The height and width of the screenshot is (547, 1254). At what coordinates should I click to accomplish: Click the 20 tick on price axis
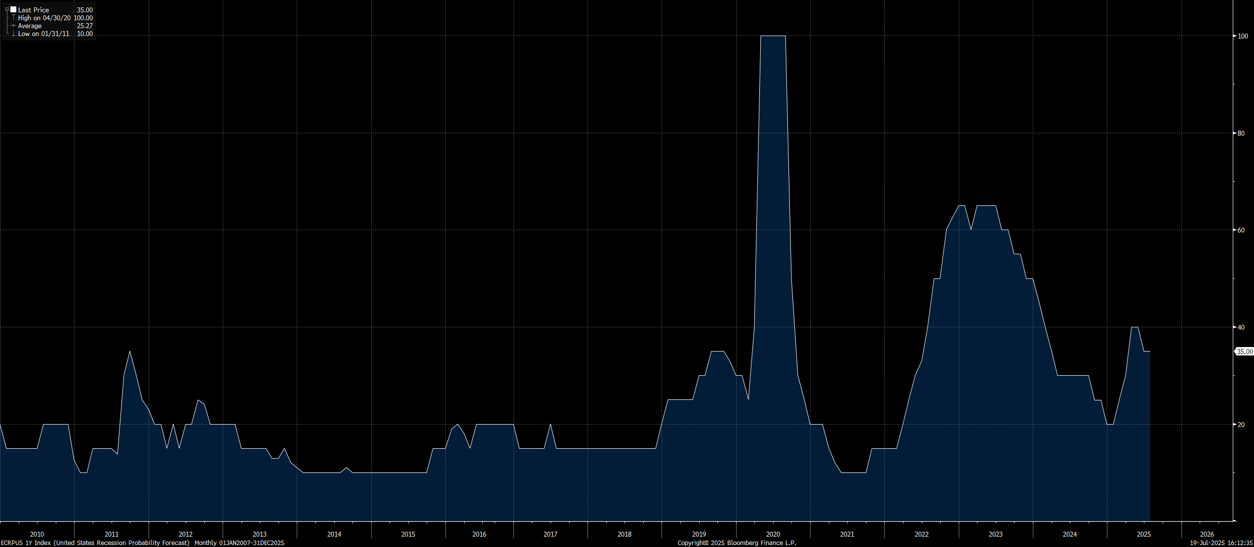[x=1241, y=425]
